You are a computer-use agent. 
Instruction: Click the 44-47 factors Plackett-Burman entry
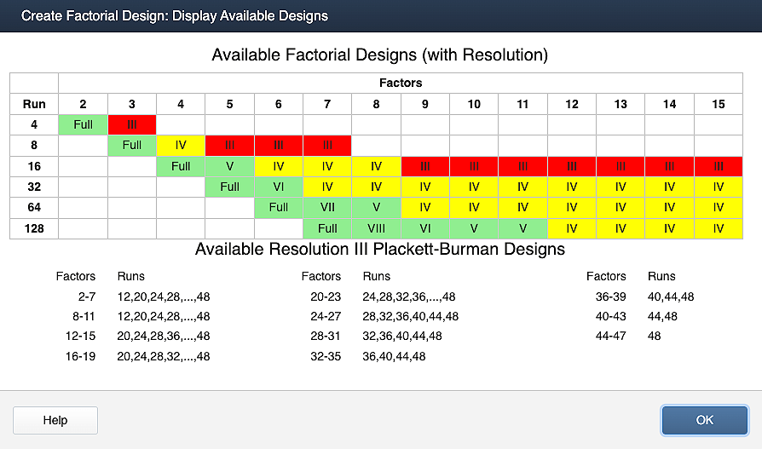coord(606,336)
